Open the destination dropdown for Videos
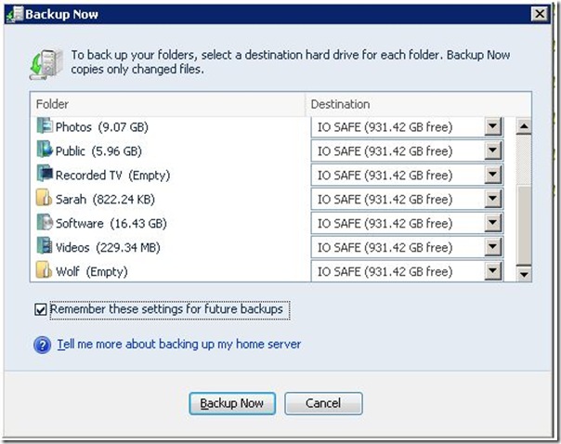 point(493,247)
